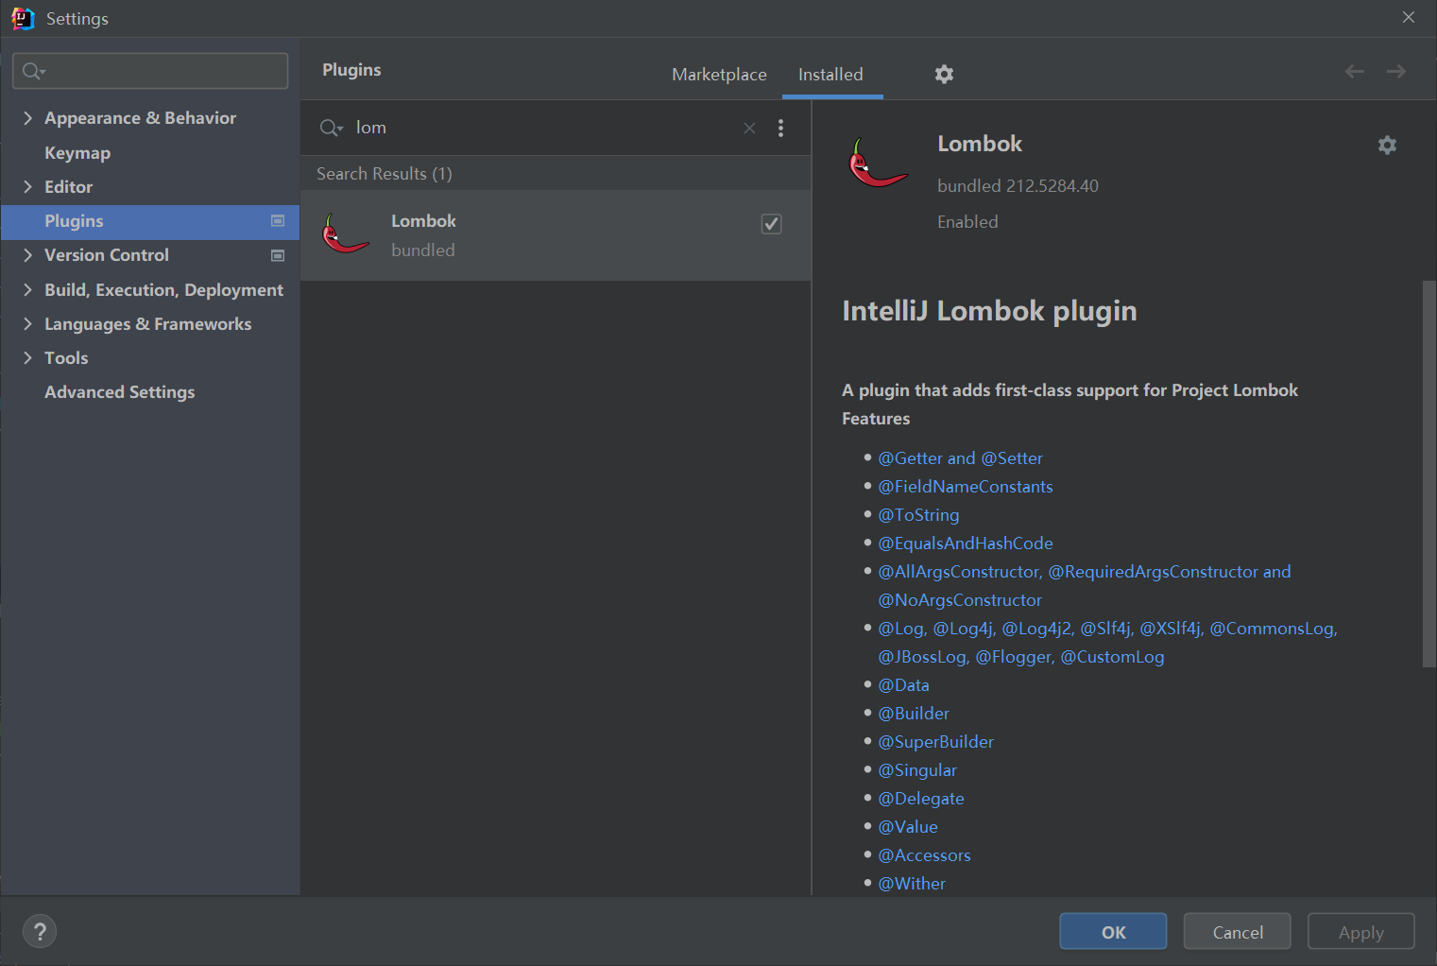
Task: Click the 'Search Results (1)' header
Action: coord(385,173)
